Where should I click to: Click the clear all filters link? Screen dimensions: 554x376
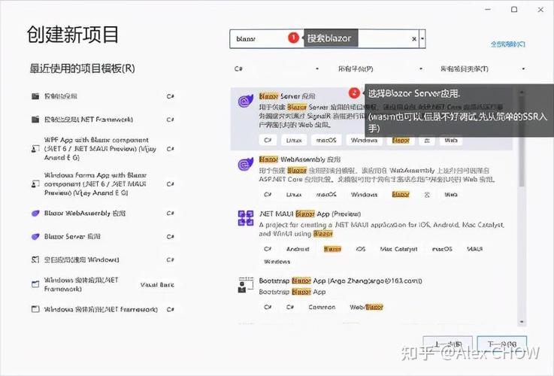click(507, 44)
